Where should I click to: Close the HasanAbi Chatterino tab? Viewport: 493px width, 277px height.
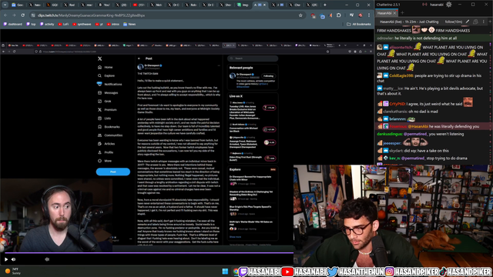[x=394, y=13]
